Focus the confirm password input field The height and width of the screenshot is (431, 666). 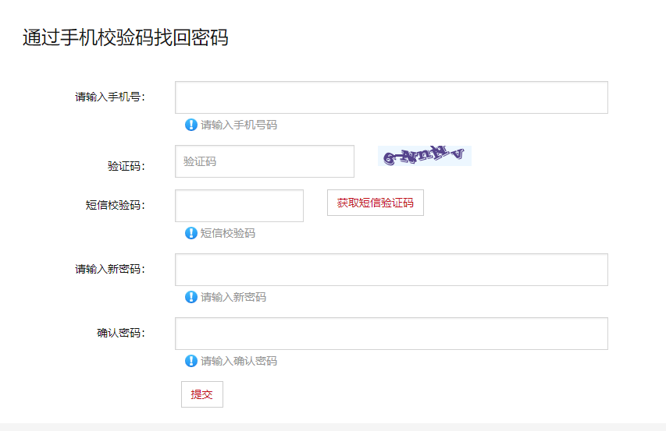[391, 334]
